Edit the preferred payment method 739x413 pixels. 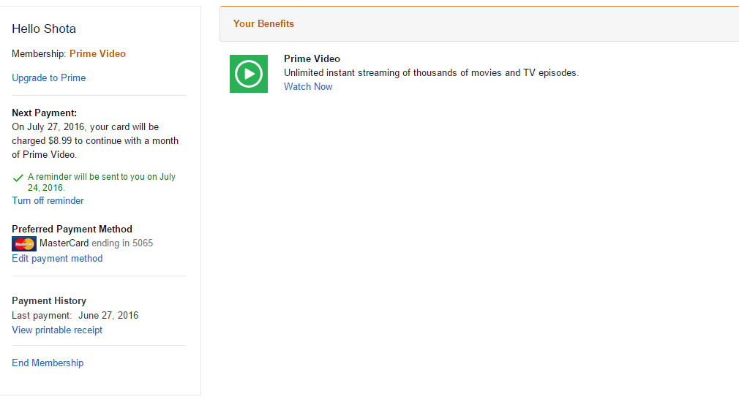pos(57,258)
